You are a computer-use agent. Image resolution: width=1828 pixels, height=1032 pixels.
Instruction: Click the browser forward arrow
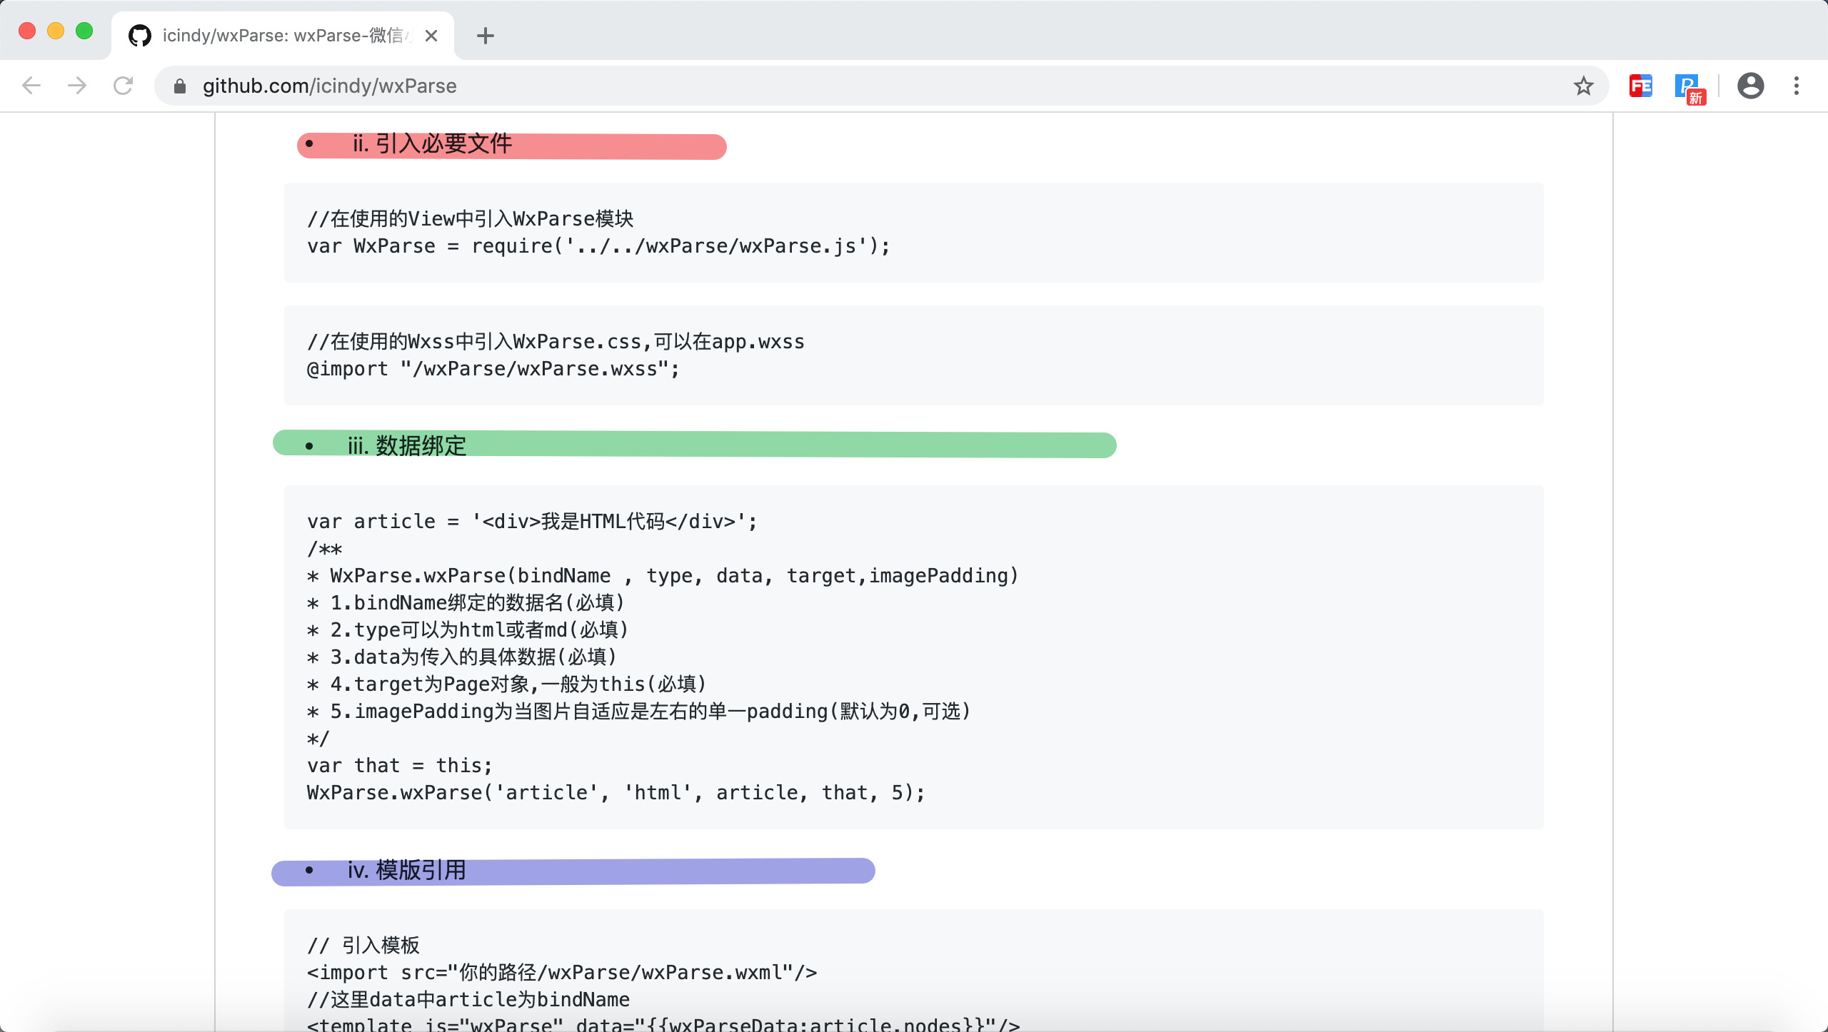[77, 86]
